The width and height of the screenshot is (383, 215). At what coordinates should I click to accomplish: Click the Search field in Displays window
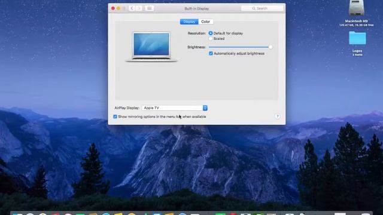click(262, 8)
